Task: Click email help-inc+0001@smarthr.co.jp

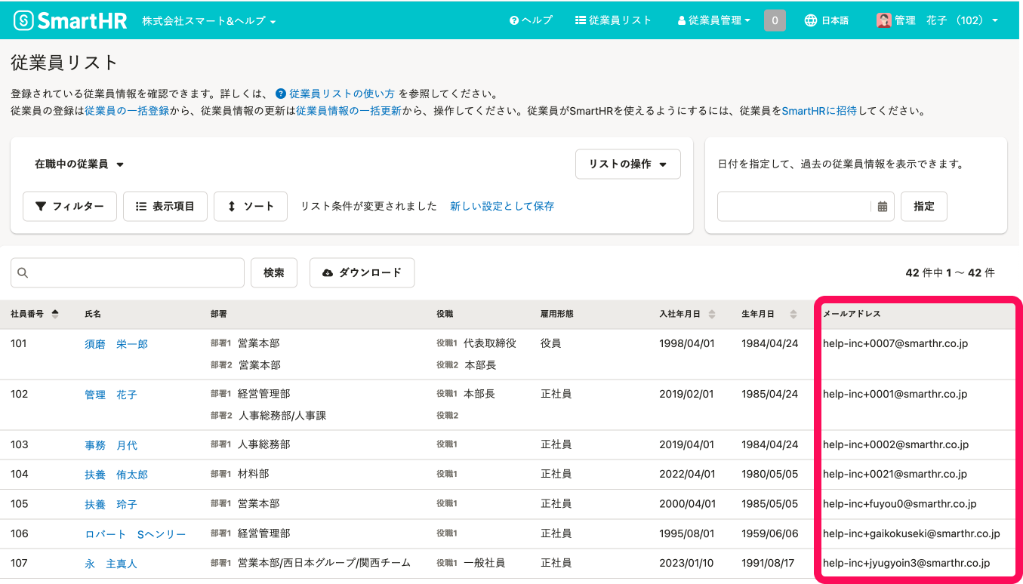Action: [895, 394]
